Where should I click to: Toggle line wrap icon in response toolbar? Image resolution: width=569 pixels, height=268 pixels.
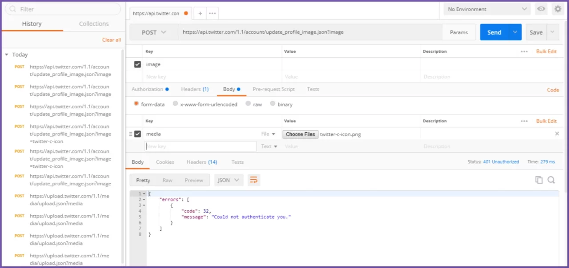[x=254, y=180]
